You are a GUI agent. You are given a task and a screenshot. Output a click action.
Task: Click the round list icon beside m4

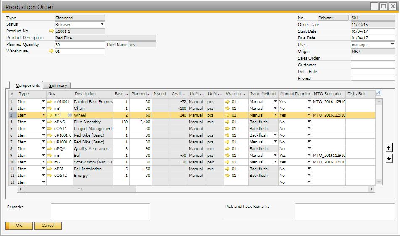[x=70, y=115]
